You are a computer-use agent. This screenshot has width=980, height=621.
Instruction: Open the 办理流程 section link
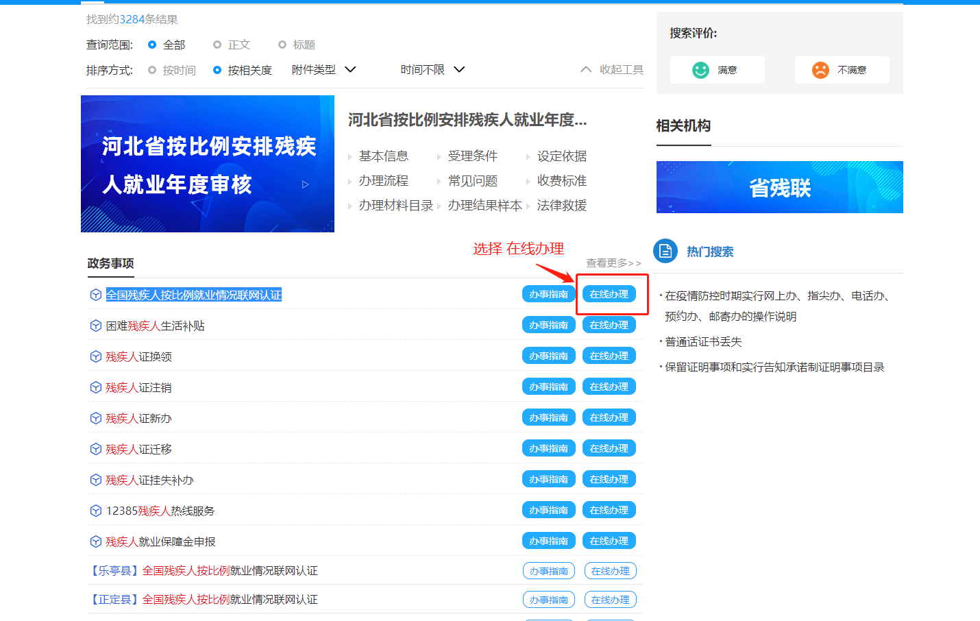click(x=384, y=181)
